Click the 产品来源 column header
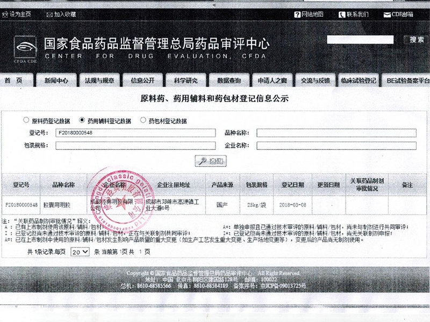This screenshot has width=430, height=322. click(x=223, y=185)
